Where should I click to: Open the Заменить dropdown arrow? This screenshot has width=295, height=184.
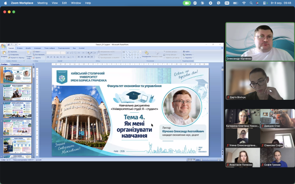coord(193,55)
